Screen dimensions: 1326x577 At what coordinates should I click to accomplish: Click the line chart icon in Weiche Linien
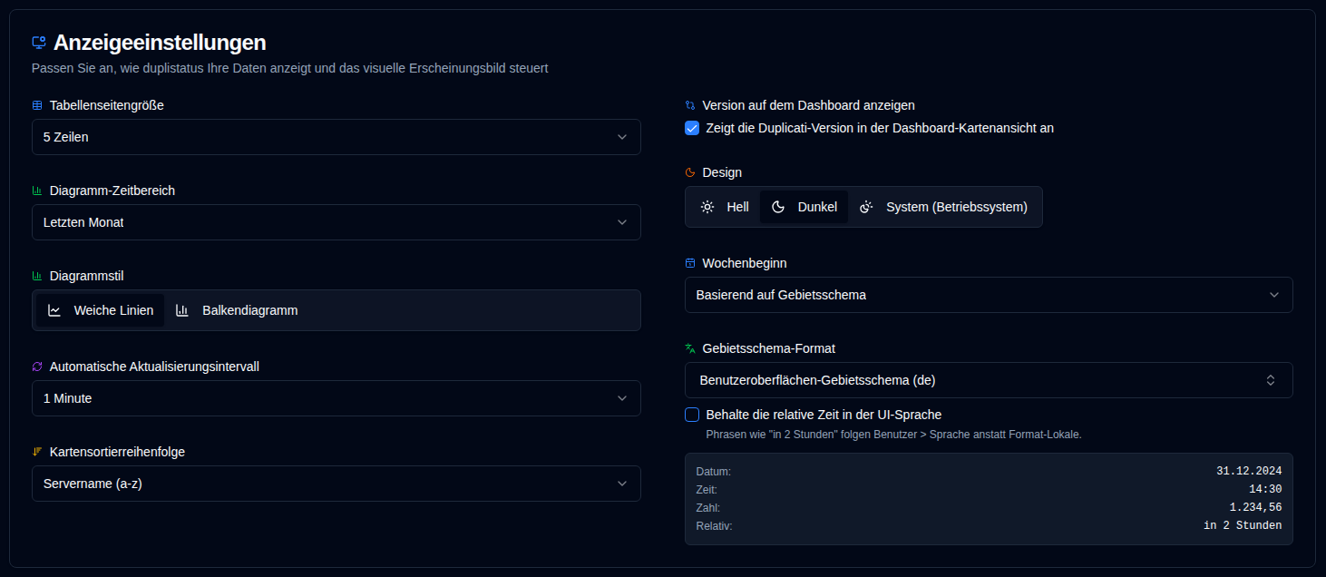(x=54, y=310)
